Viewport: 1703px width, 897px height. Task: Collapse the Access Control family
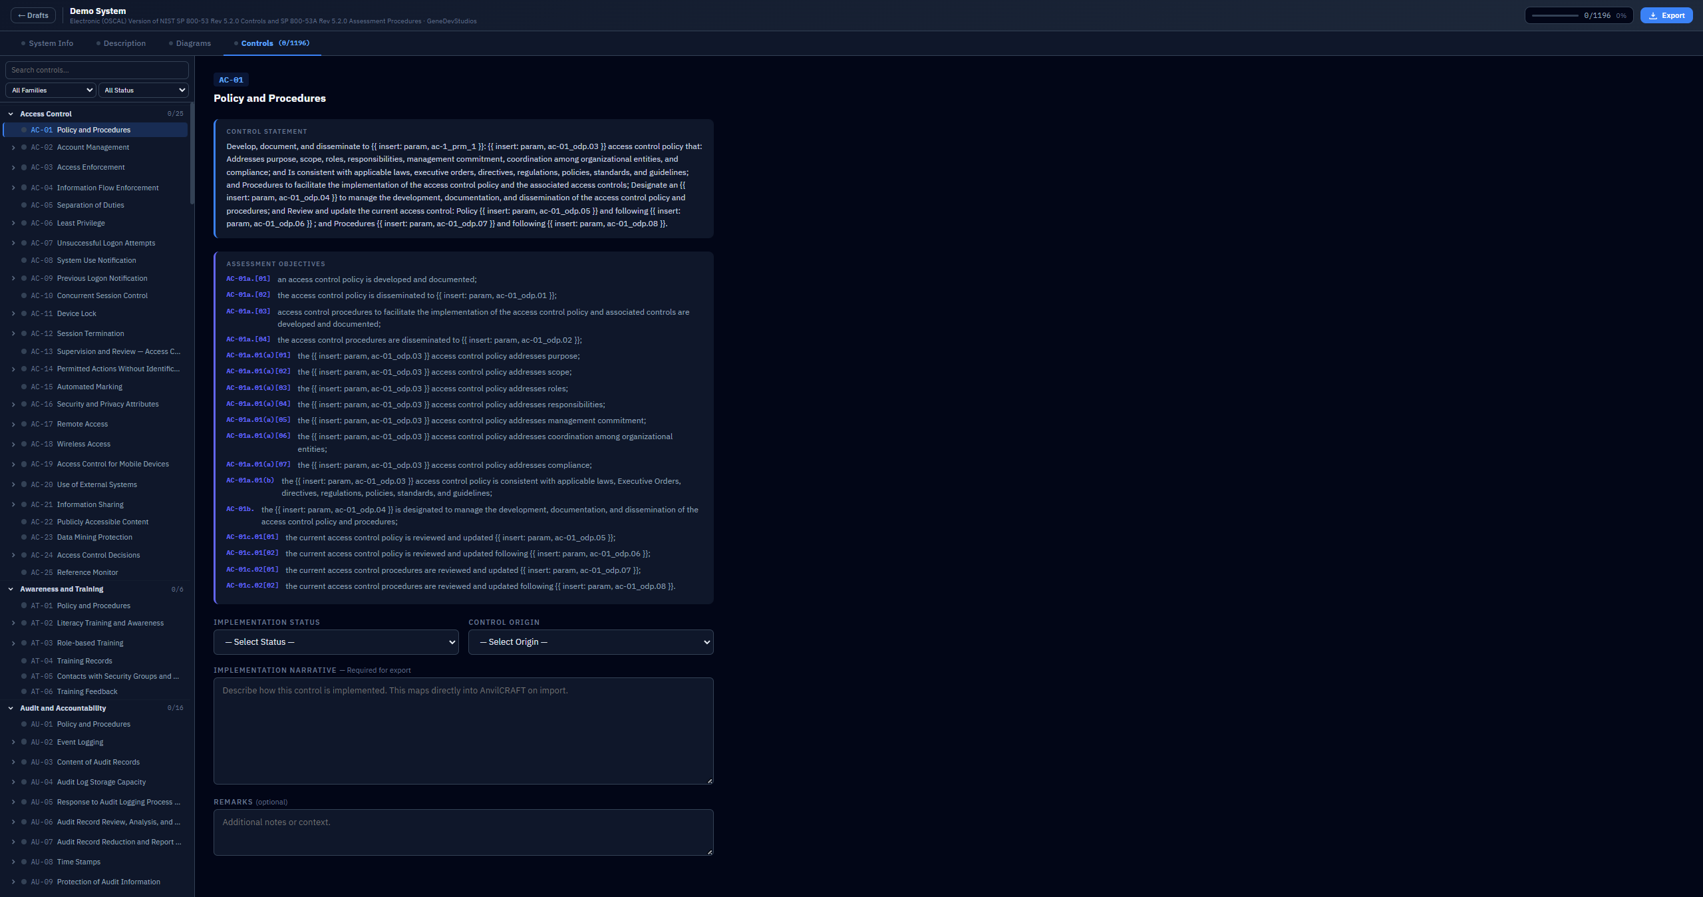[x=11, y=114]
